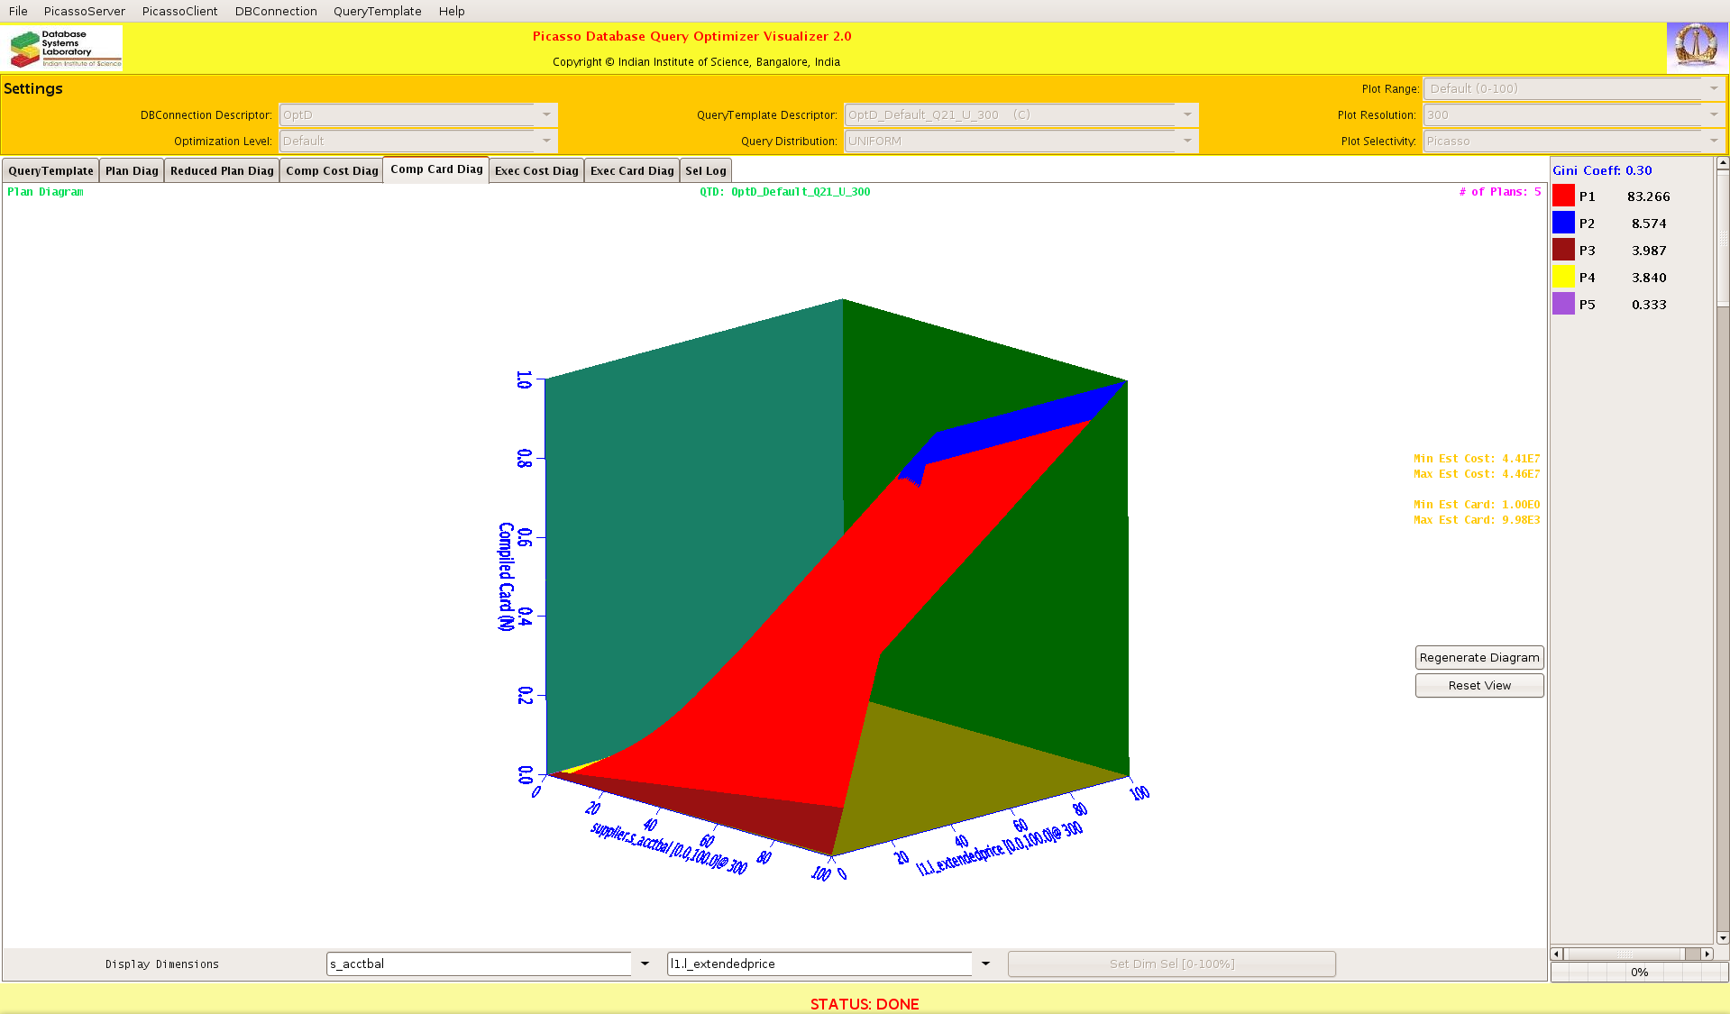
Task: Select the blue P2 plan swatch
Action: pos(1563,224)
